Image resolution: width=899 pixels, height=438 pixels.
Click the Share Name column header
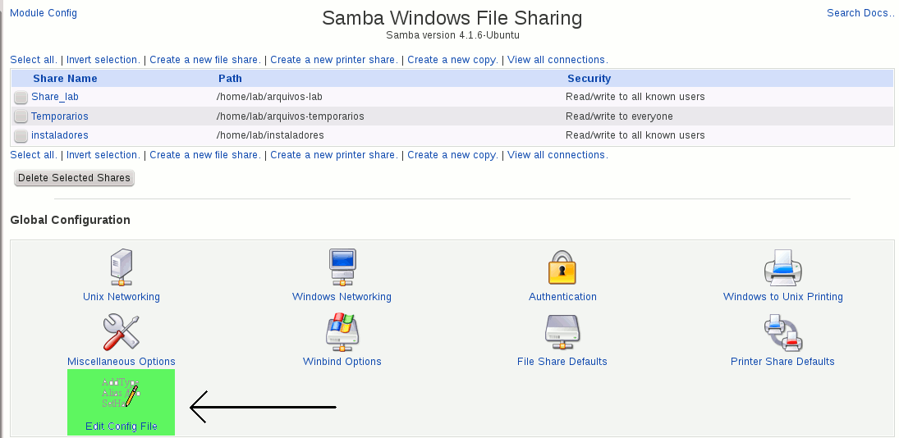tap(65, 79)
